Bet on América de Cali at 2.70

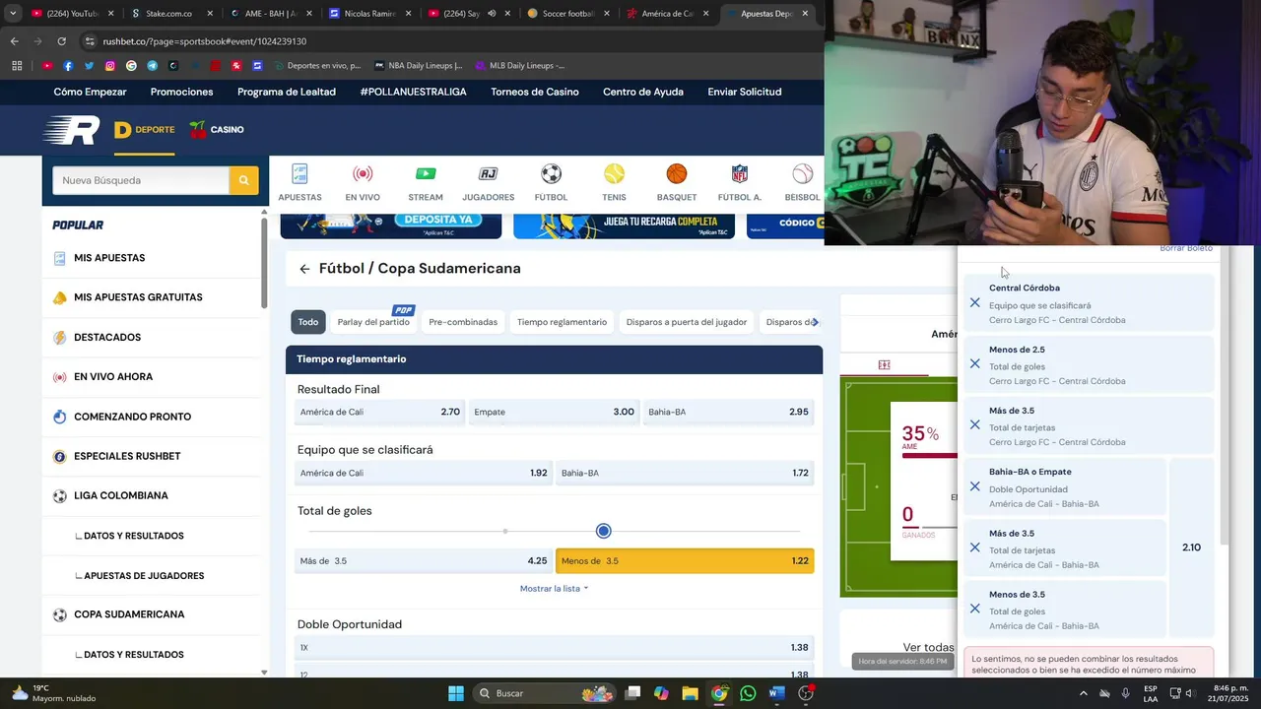(x=379, y=412)
